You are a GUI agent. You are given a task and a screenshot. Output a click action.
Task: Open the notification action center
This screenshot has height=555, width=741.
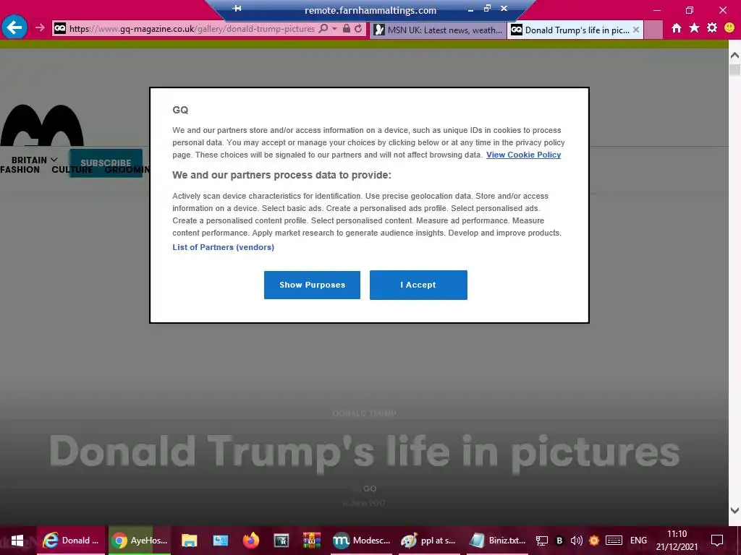[717, 541]
